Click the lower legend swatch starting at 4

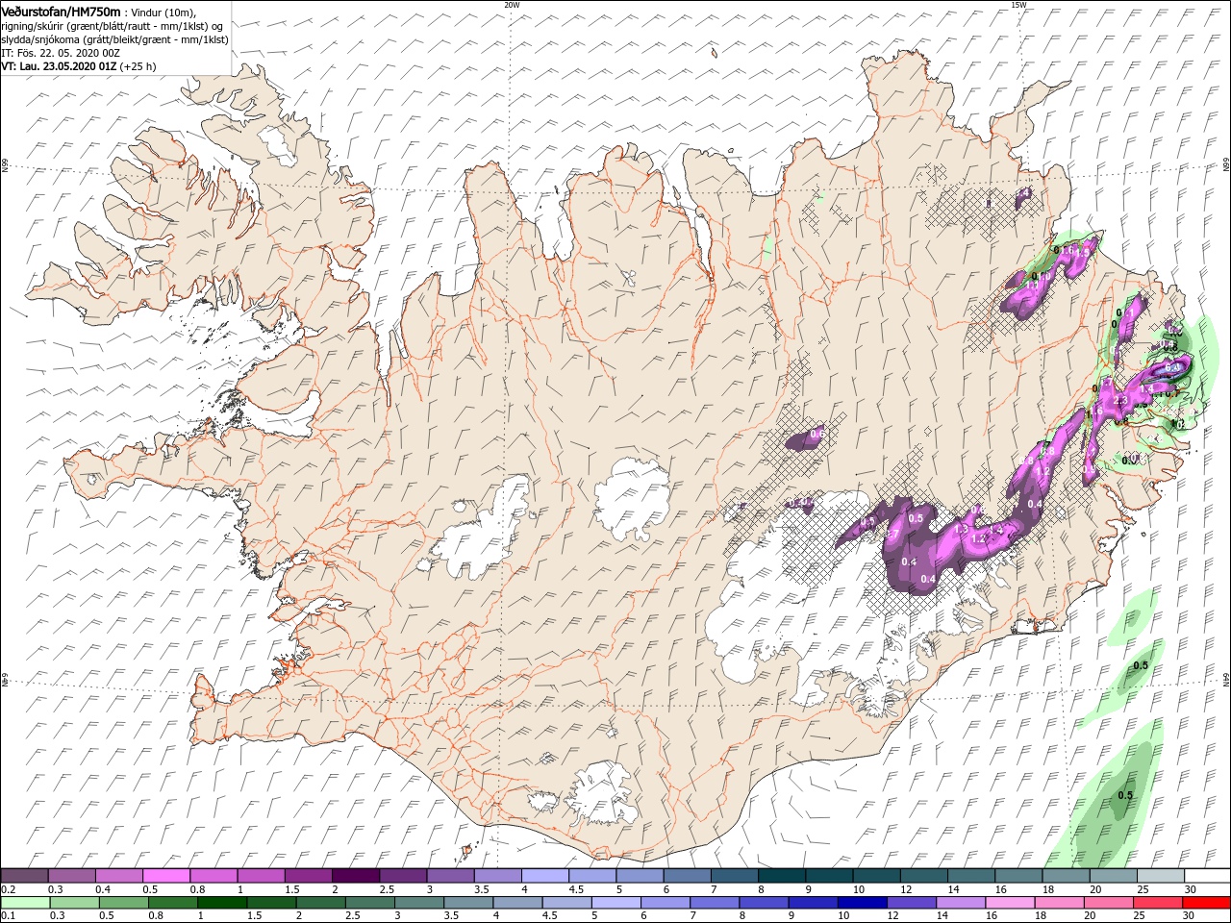click(516, 903)
